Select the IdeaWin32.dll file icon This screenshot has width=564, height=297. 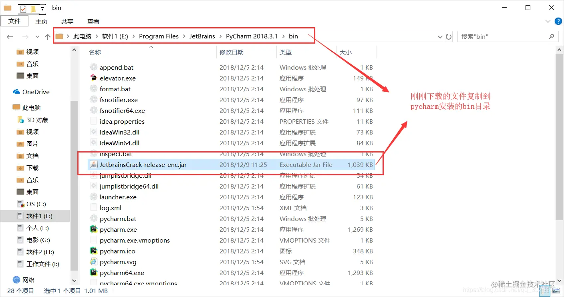(93, 132)
